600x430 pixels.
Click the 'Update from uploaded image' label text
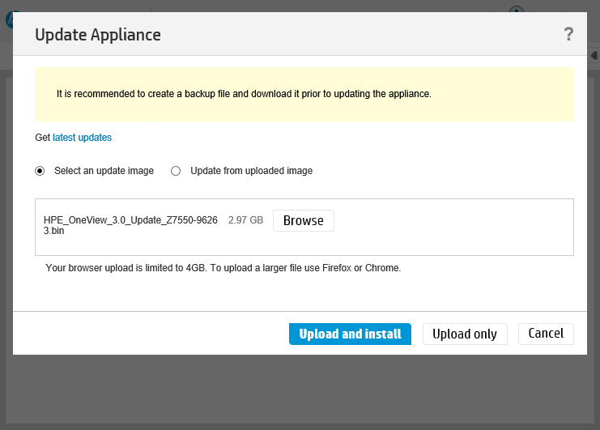[x=251, y=171]
